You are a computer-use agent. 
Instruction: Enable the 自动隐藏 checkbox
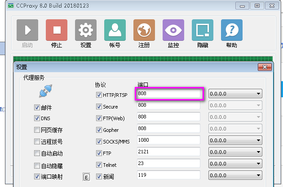[x=37, y=165]
